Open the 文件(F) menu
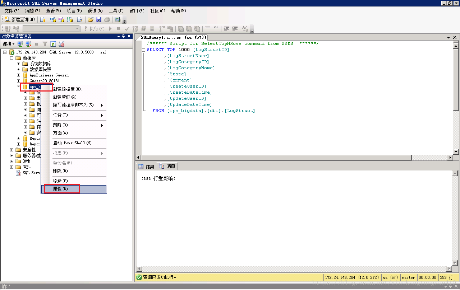 (11, 11)
